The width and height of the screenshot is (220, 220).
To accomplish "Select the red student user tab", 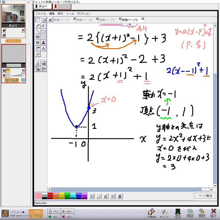I will click(62, 6).
